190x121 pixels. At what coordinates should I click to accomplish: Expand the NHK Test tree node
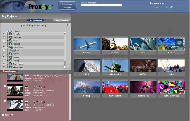(x=7, y=54)
